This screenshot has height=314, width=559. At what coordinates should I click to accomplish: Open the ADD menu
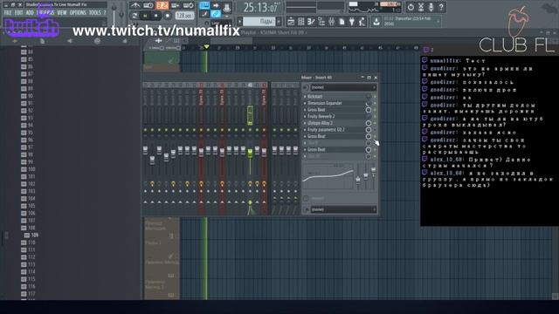[x=30, y=12]
